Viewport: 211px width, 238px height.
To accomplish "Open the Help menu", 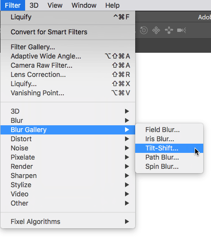I will [113, 5].
